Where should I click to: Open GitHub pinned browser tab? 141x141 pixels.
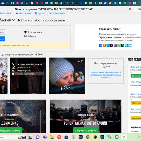coord(27,3)
